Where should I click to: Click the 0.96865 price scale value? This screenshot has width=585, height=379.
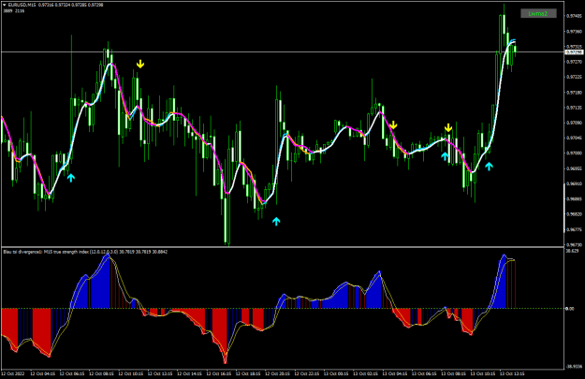574,199
